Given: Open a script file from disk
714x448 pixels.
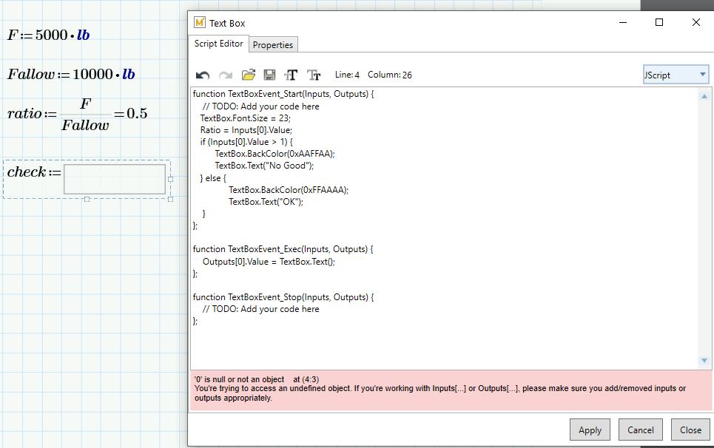Looking at the screenshot, I should pyautogui.click(x=248, y=74).
